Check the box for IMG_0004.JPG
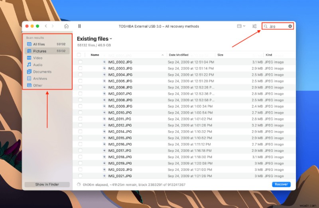This screenshot has height=208, width=319. 81,75
